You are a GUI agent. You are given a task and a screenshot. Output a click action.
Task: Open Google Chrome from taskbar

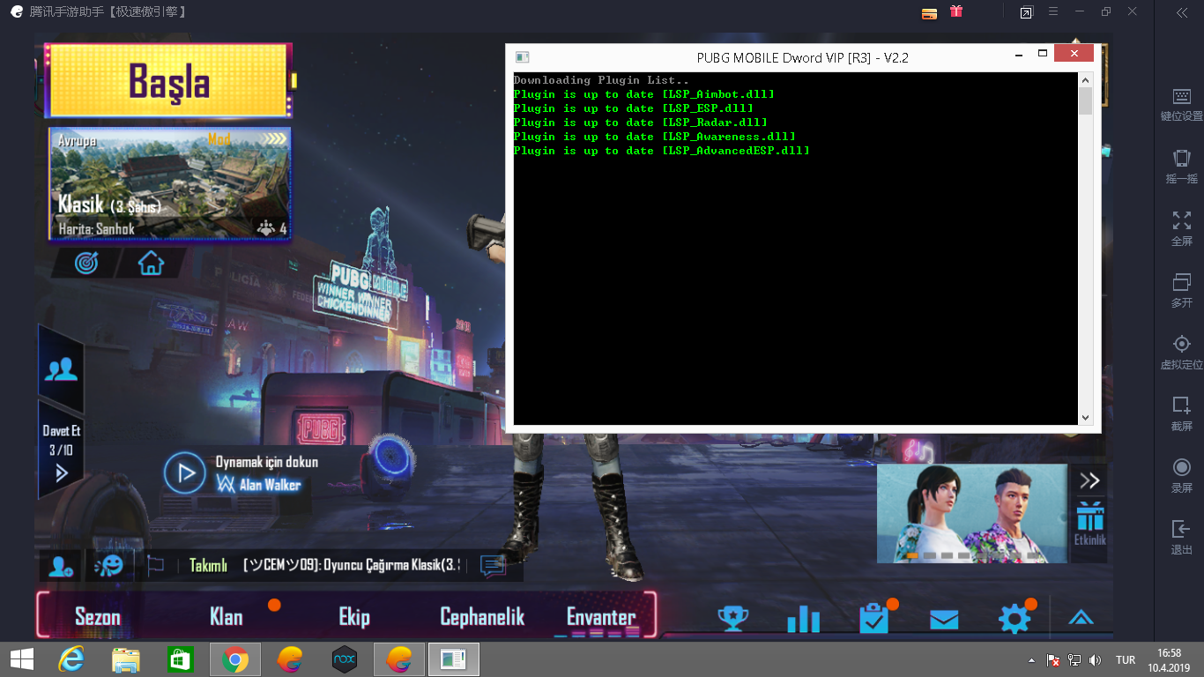point(234,659)
